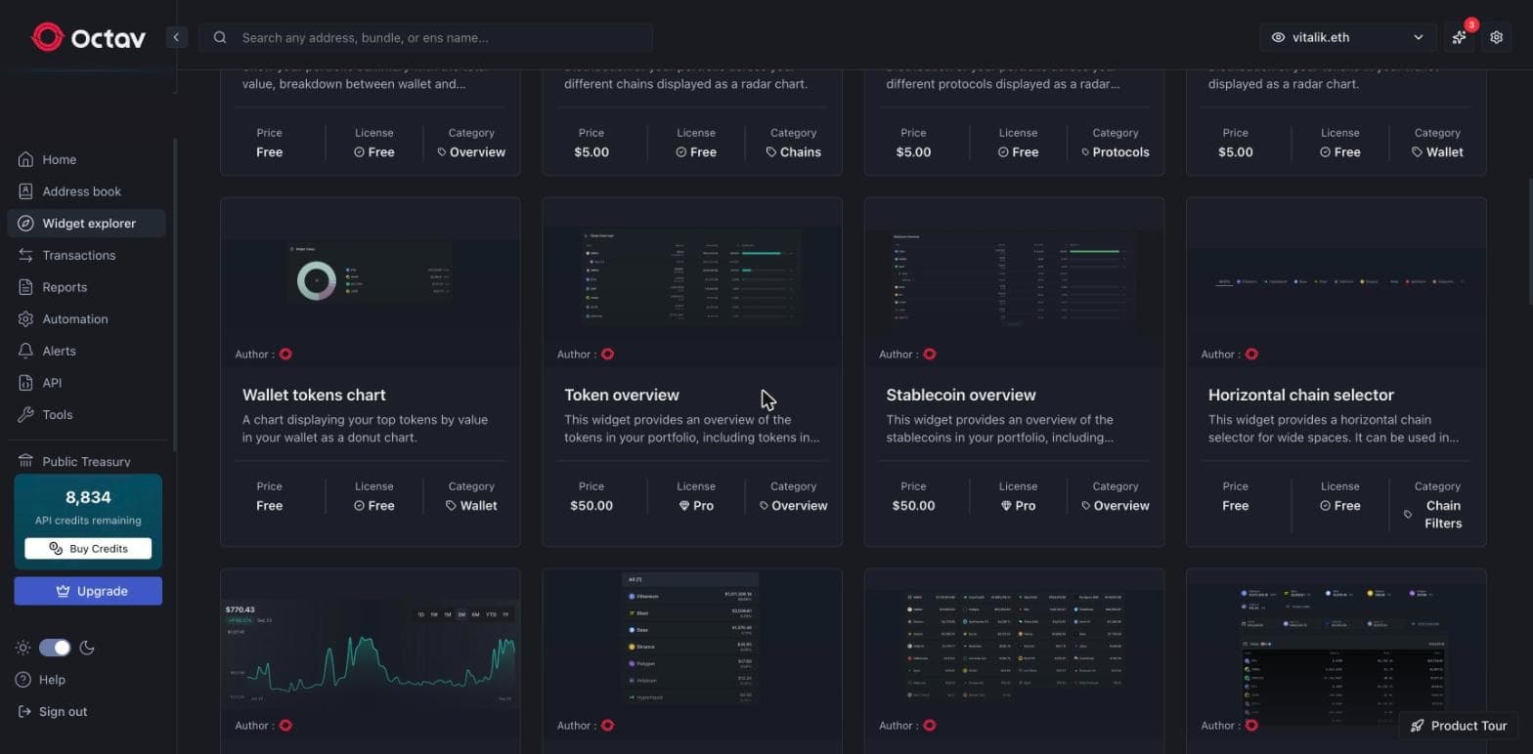Viewport: 1533px width, 754px height.
Task: Start the Product Tour
Action: click(1459, 726)
